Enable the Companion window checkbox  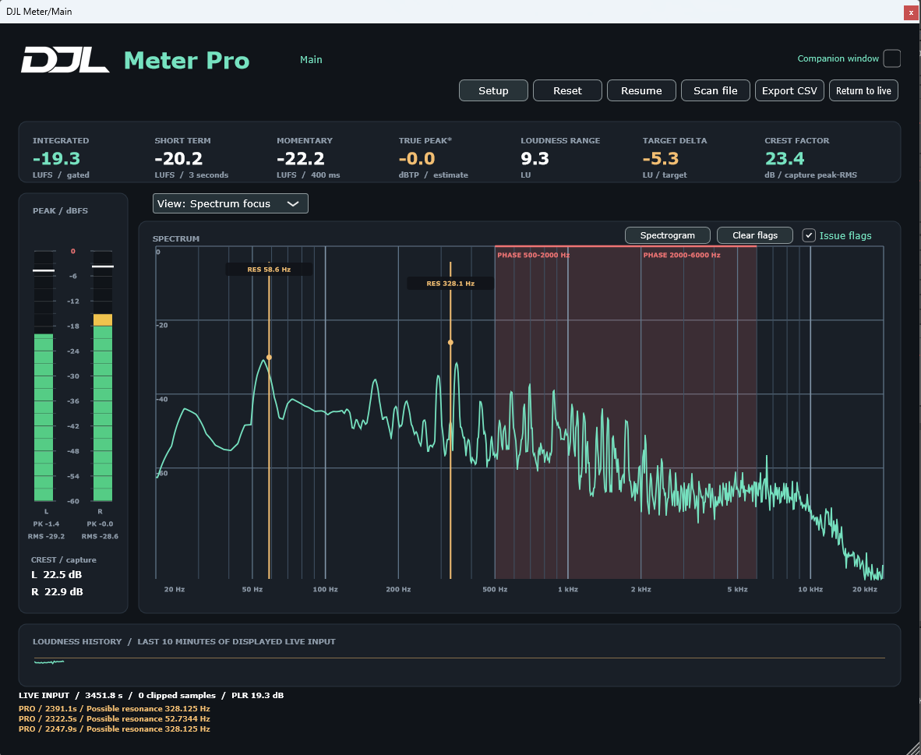tap(891, 58)
